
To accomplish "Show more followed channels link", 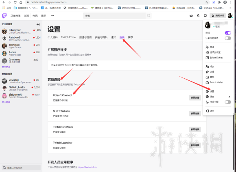I will [6, 67].
